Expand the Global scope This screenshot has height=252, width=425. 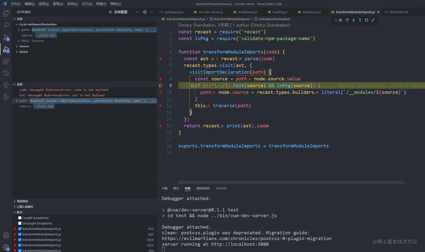[17, 52]
